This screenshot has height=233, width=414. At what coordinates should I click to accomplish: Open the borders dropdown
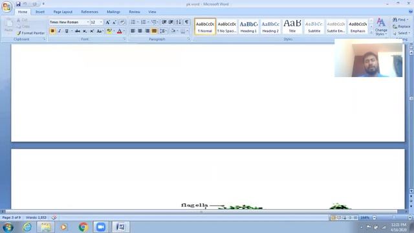[x=188, y=31]
